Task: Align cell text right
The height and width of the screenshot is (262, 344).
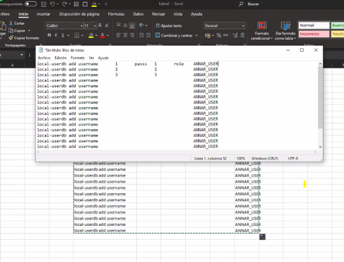Action: (132, 35)
